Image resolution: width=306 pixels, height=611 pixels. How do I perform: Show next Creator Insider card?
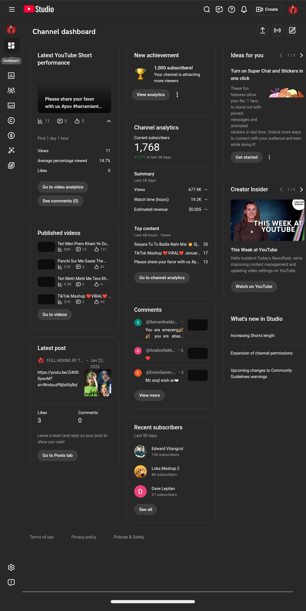(x=301, y=189)
